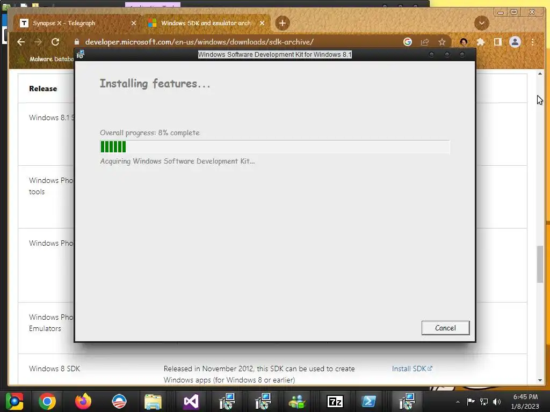Open Chrome tab search dropdown
Screen dimensions: 550x412
482,23
